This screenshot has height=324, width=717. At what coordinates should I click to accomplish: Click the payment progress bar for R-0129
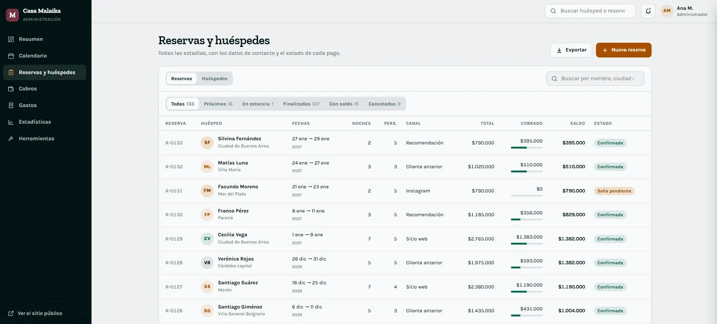click(x=526, y=244)
